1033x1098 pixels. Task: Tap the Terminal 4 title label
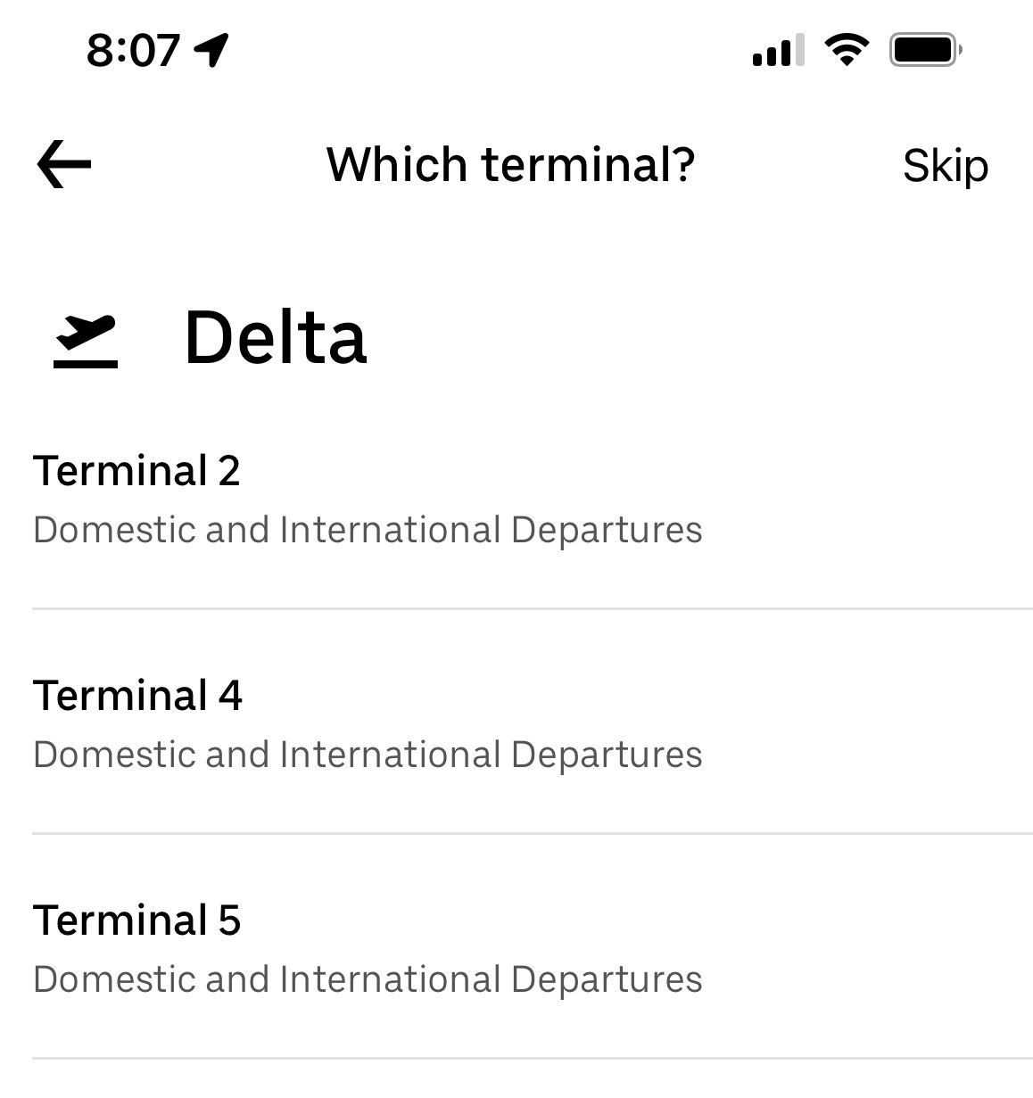coord(137,696)
